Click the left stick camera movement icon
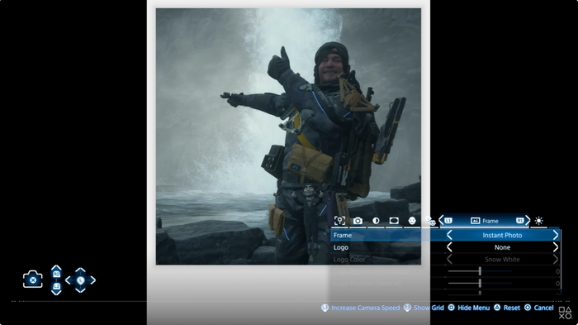578x325 pixels. click(x=80, y=280)
